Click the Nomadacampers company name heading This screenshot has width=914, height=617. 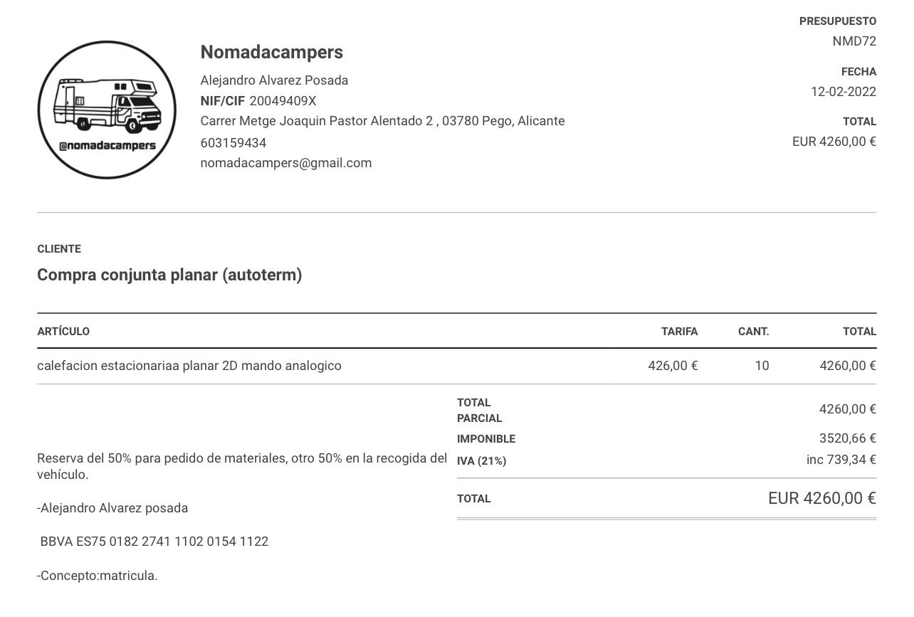point(271,52)
